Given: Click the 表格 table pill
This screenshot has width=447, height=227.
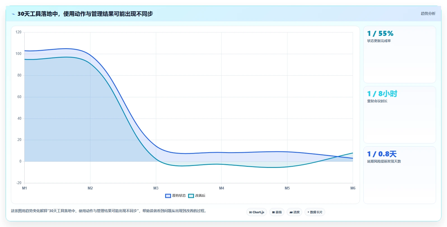Looking at the screenshot, I should coord(277,212).
